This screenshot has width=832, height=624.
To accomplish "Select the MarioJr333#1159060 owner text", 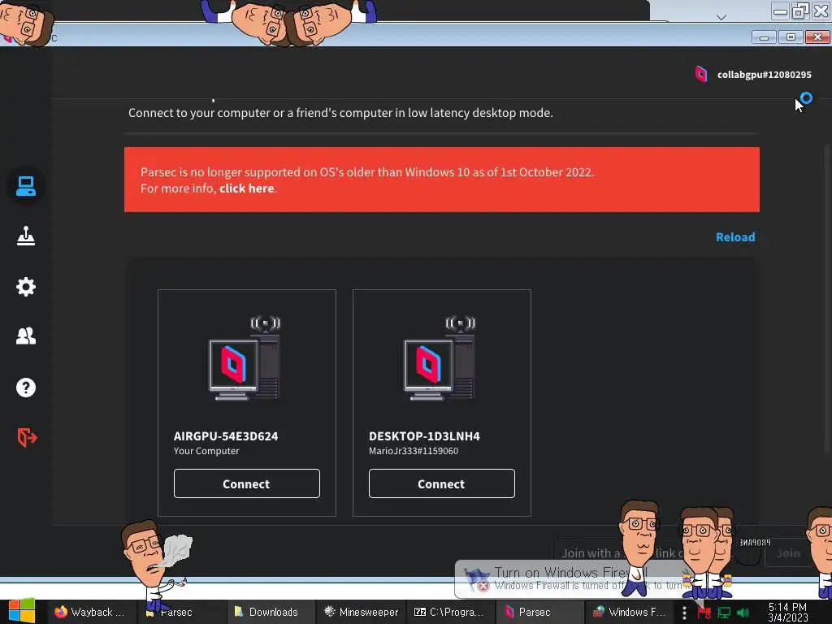I will pyautogui.click(x=414, y=451).
